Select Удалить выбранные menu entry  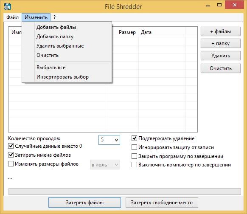67,46
